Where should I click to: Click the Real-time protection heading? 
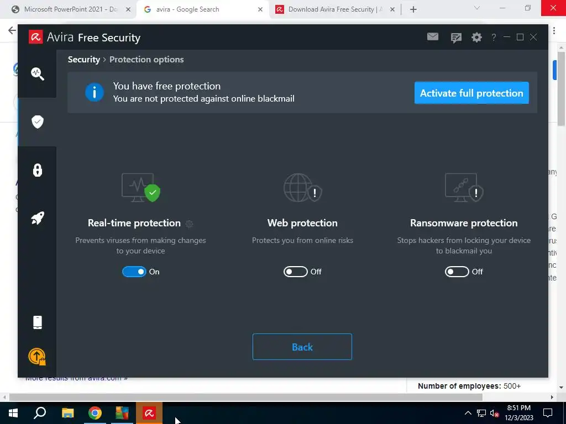(134, 223)
